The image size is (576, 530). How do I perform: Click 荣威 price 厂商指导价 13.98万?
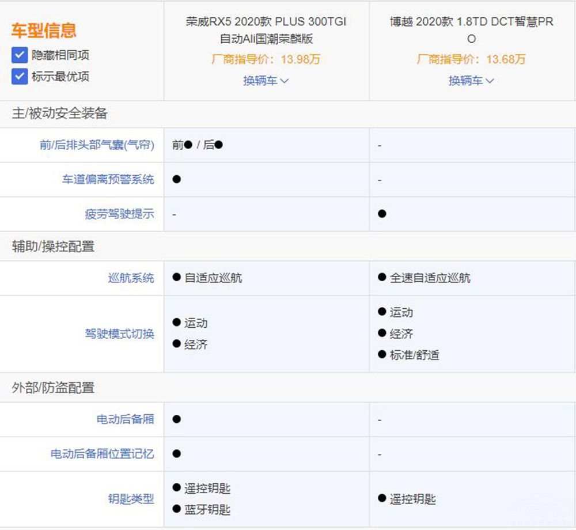pos(266,59)
